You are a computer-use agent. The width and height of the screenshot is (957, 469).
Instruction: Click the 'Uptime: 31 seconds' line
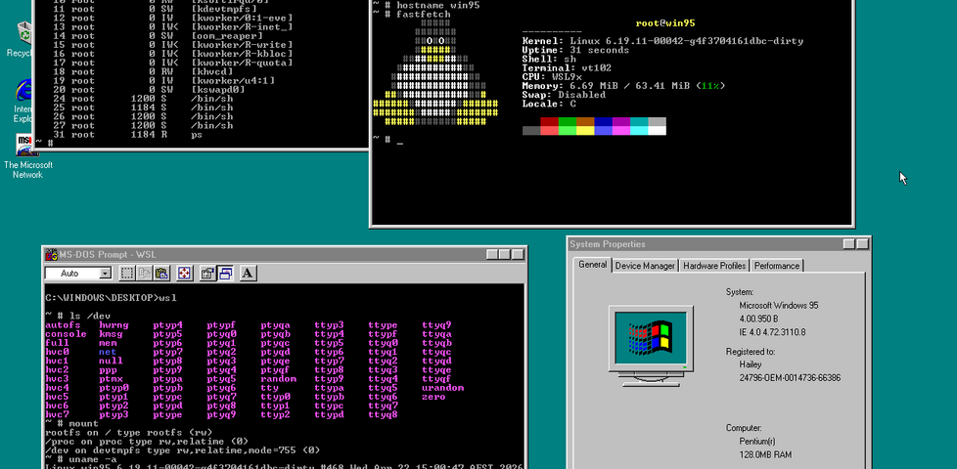[x=575, y=50]
